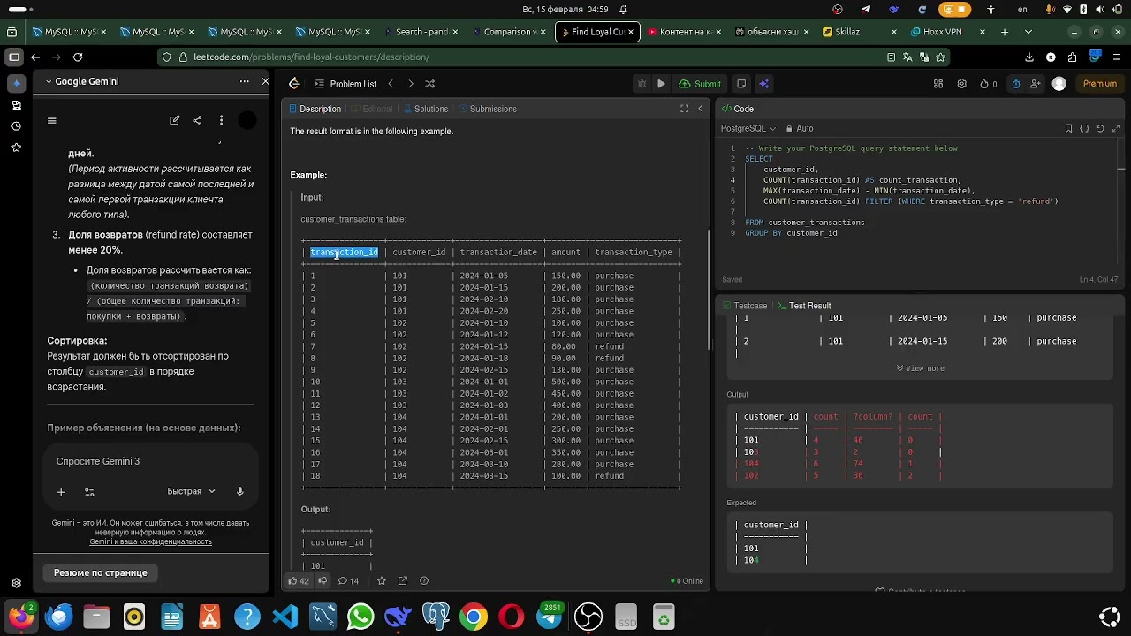Image resolution: width=1131 pixels, height=636 pixels.
Task: Format code with the braces icon
Action: (x=1084, y=128)
